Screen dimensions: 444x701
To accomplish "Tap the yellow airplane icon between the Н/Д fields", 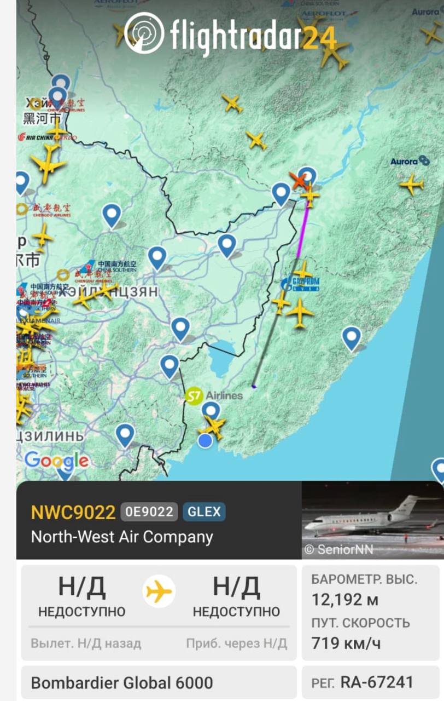I will click(x=159, y=591).
